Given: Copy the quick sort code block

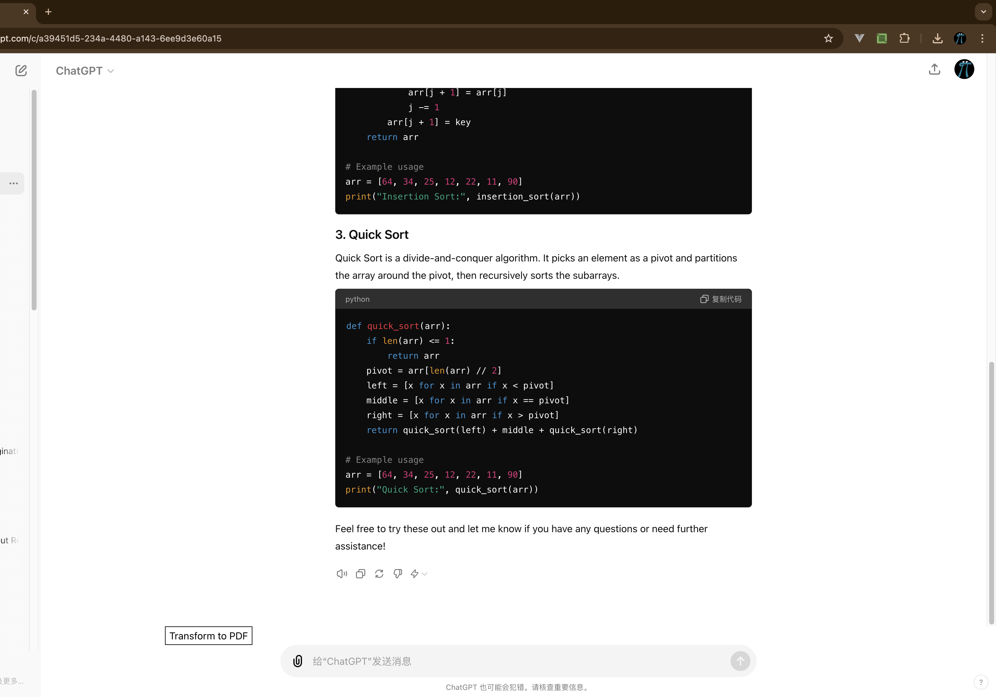Looking at the screenshot, I should (x=721, y=299).
